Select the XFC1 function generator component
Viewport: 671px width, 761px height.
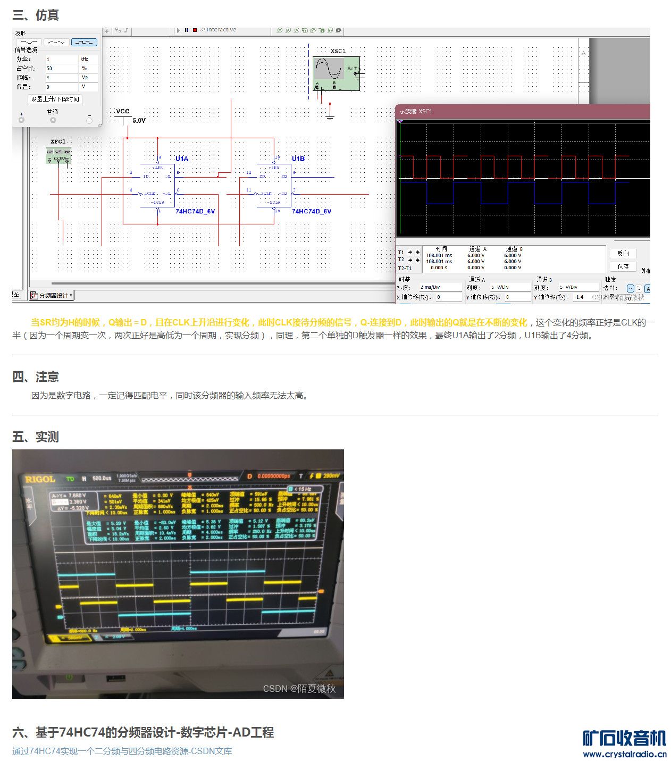click(x=58, y=155)
